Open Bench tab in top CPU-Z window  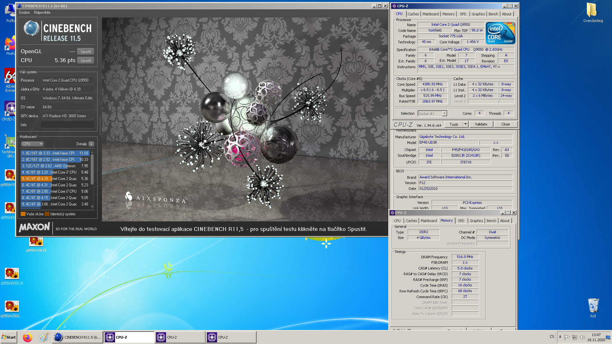[493, 14]
